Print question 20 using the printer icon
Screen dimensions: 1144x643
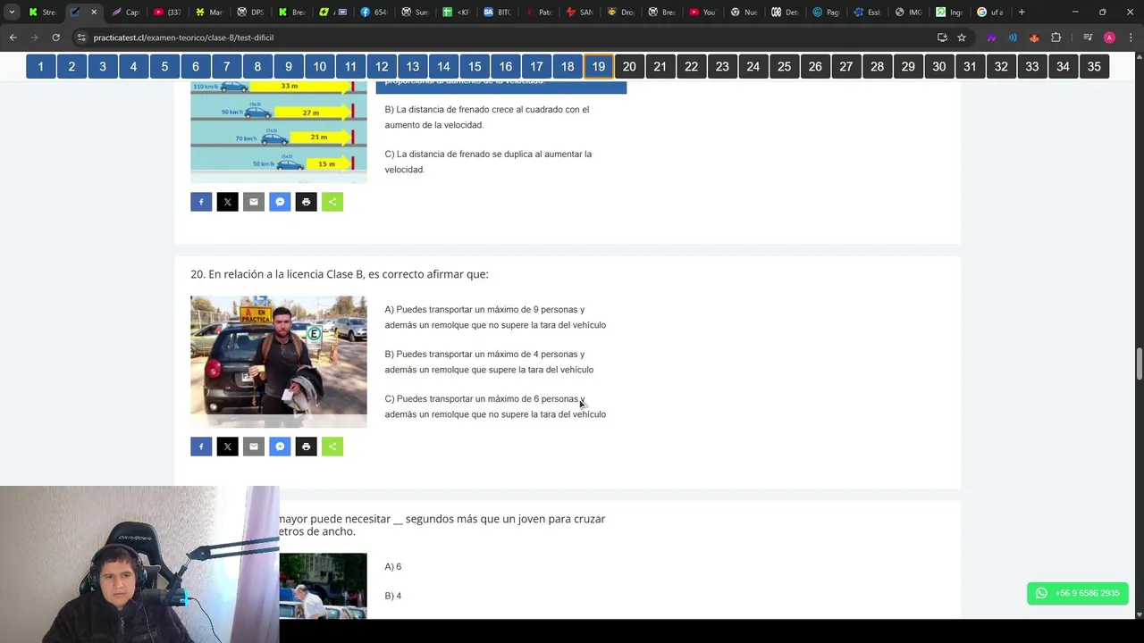tap(307, 447)
